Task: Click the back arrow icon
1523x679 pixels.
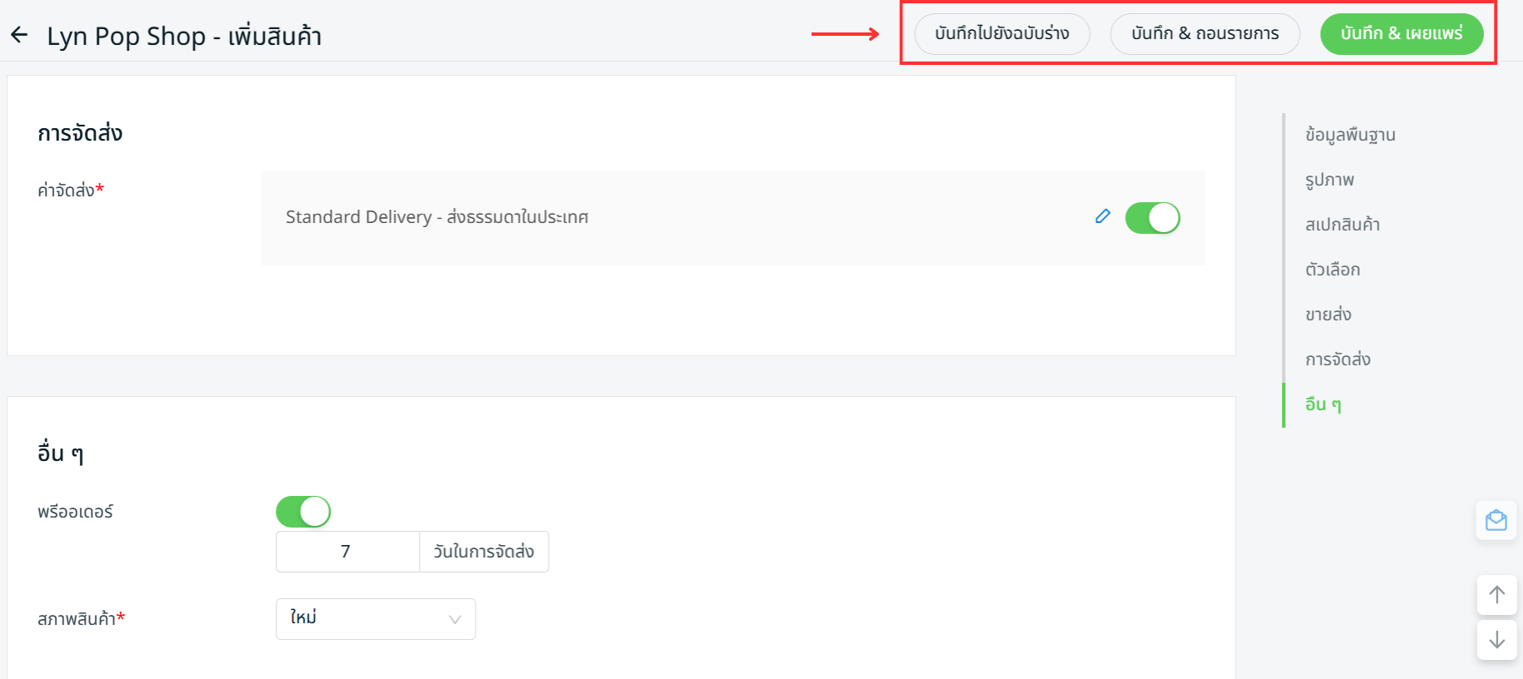Action: [19, 35]
